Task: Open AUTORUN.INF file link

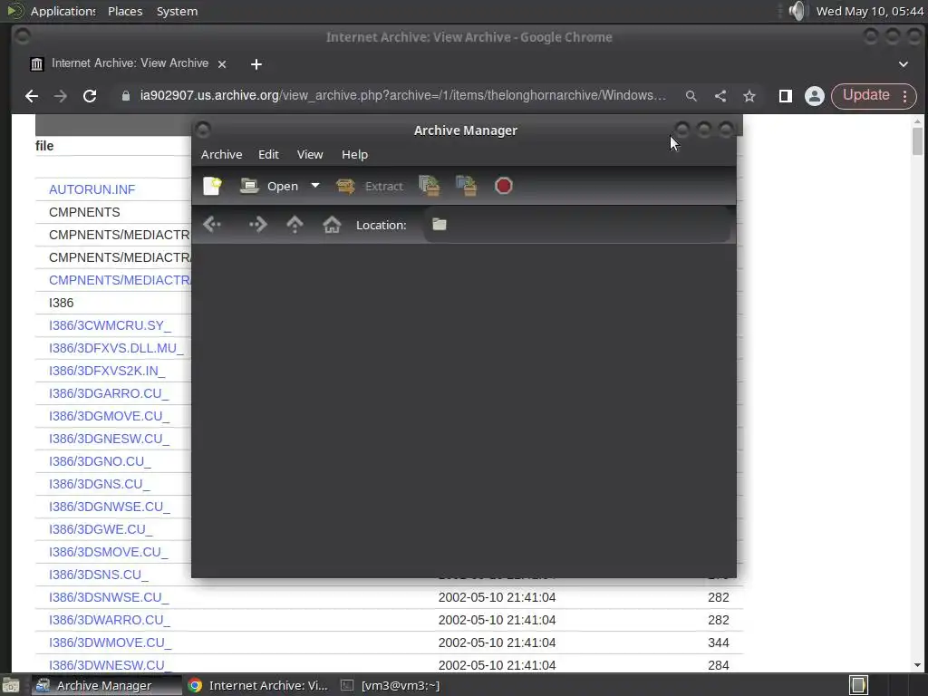Action: pos(92,189)
